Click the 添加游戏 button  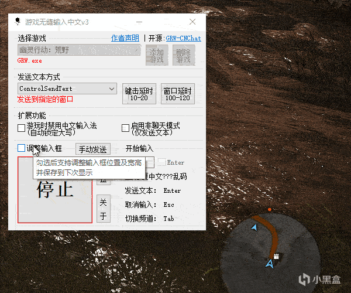point(157,55)
